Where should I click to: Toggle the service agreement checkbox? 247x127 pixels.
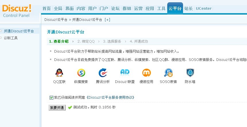tap(51, 98)
